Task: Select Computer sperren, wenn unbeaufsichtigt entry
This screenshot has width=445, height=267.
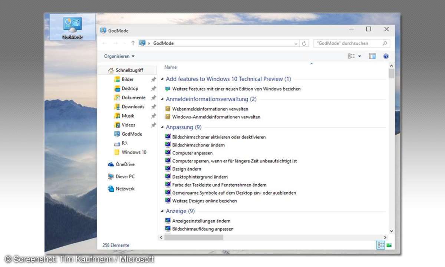Action: tap(234, 161)
